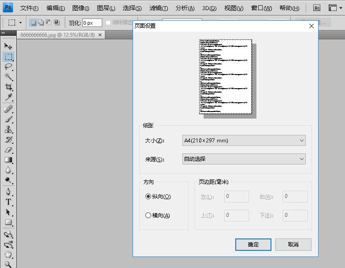Select the Pen tool

click(8, 192)
